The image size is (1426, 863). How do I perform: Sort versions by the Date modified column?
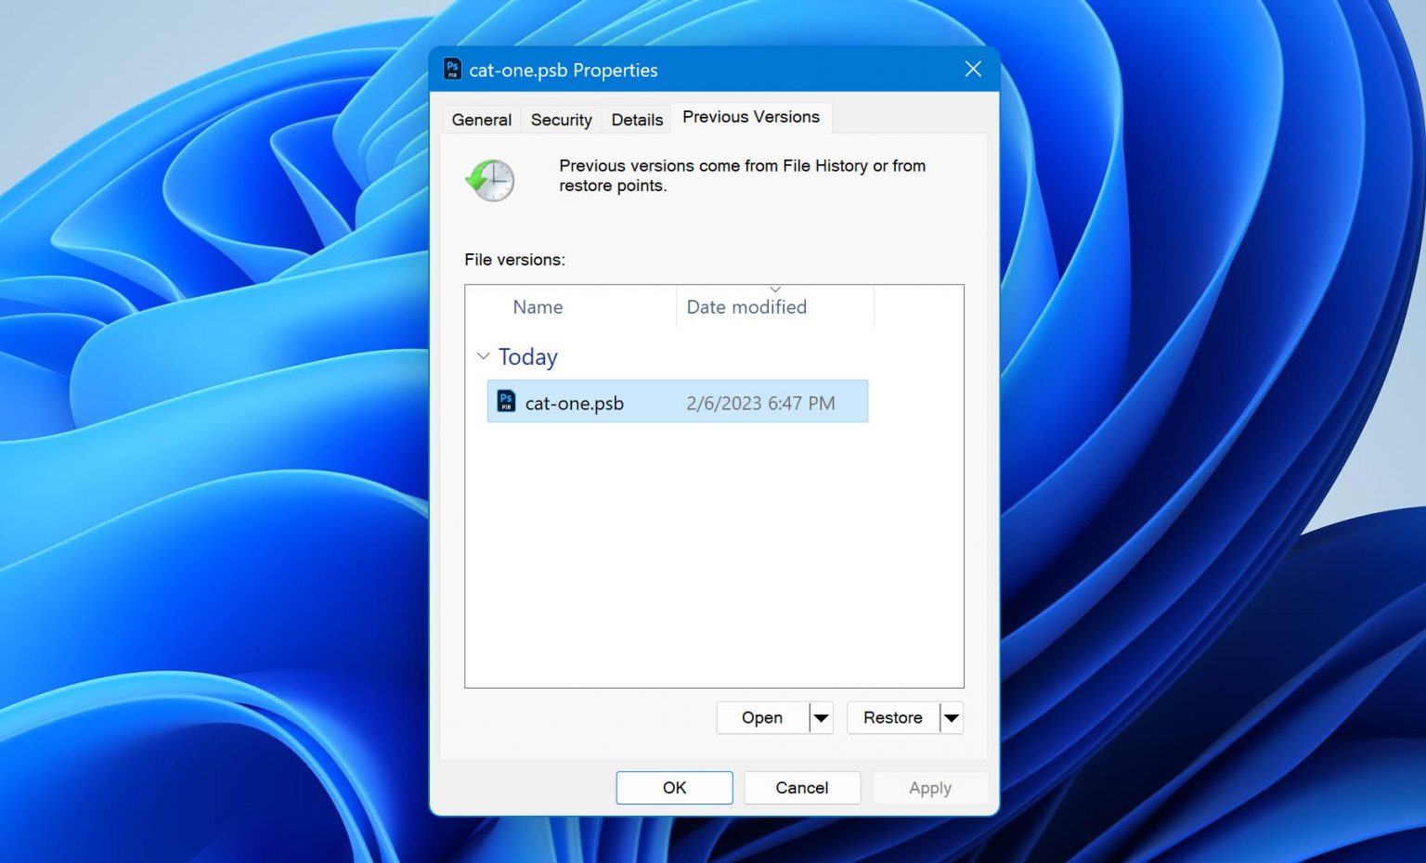pyautogui.click(x=745, y=307)
